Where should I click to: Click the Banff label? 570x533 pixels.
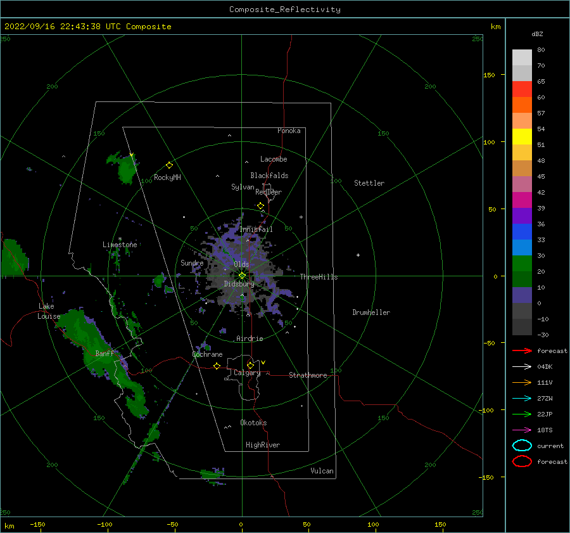tap(104, 353)
